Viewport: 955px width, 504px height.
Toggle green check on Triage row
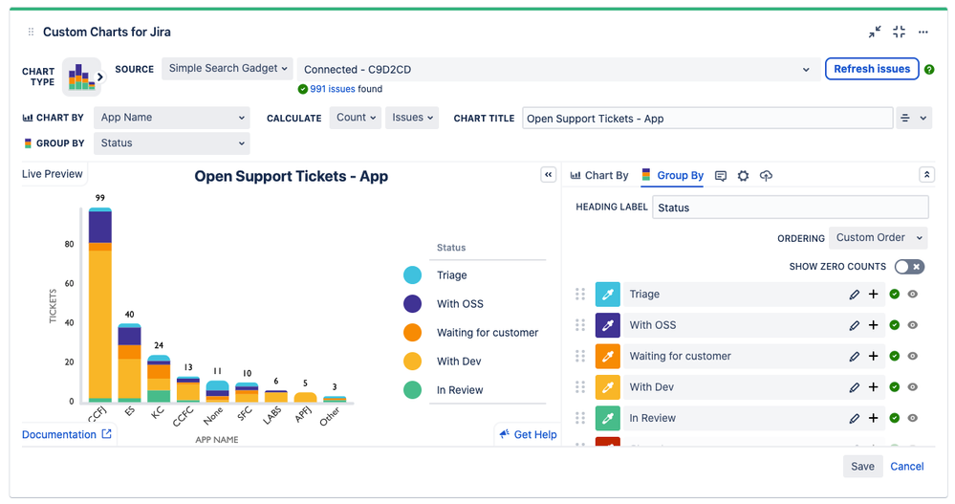pos(894,295)
